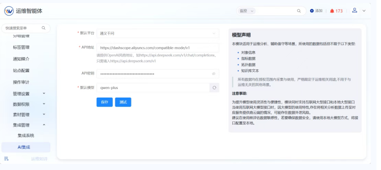Click the API地址 input field
Image resolution: width=381 pixels, height=170 pixels.
coord(158,48)
